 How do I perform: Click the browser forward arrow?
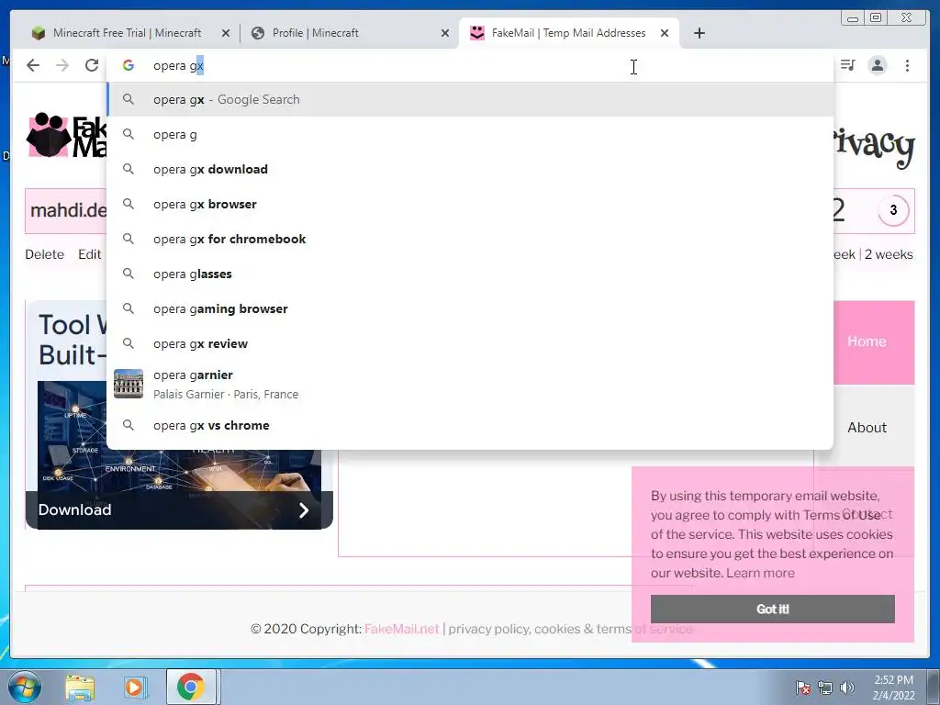[x=62, y=65]
